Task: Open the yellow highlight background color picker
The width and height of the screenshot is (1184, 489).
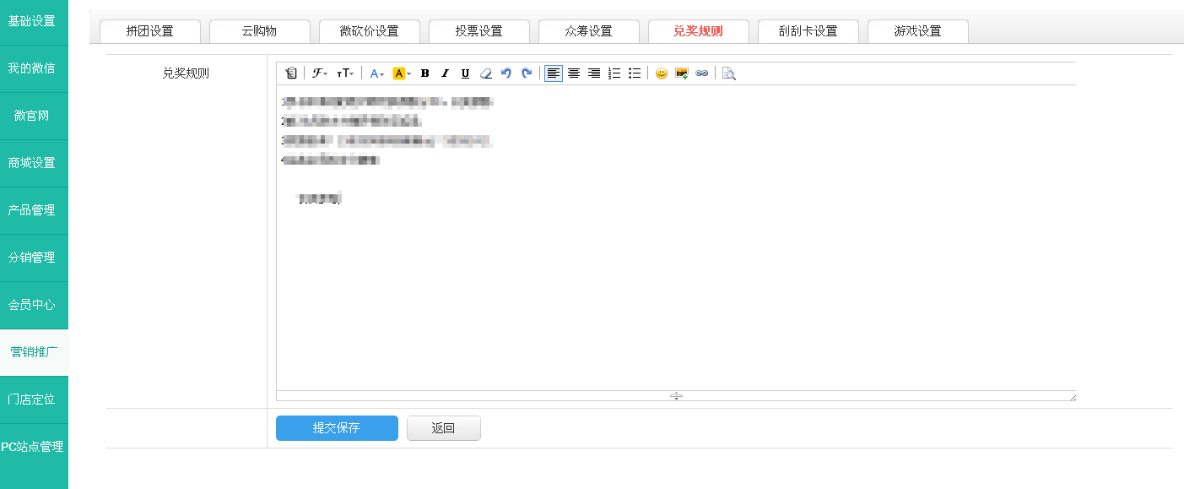Action: (402, 73)
